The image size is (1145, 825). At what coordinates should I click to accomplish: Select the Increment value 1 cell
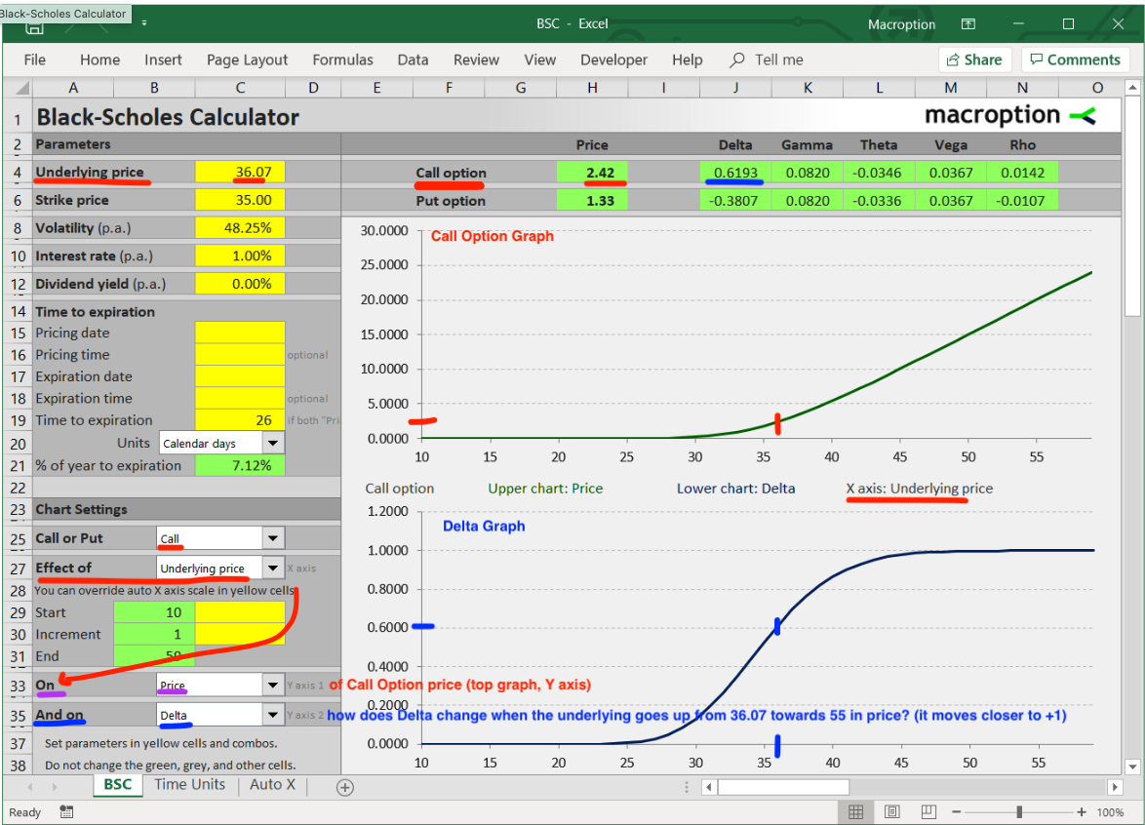pyautogui.click(x=154, y=635)
